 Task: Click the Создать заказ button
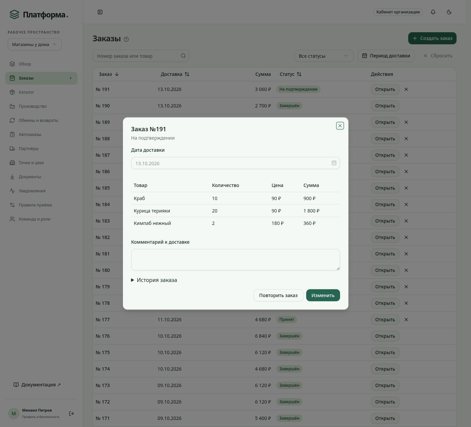[432, 38]
